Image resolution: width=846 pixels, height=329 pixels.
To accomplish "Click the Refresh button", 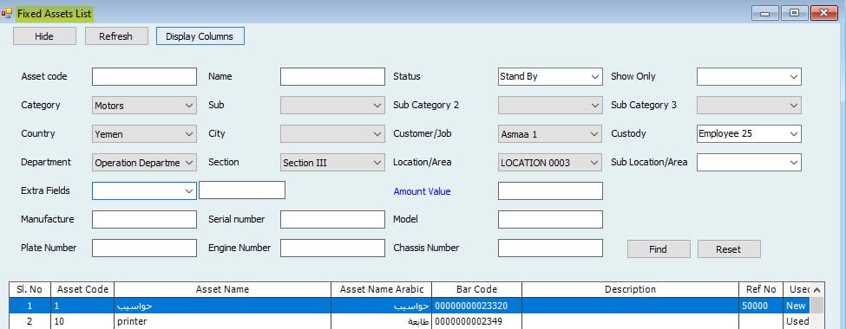I will coord(116,36).
